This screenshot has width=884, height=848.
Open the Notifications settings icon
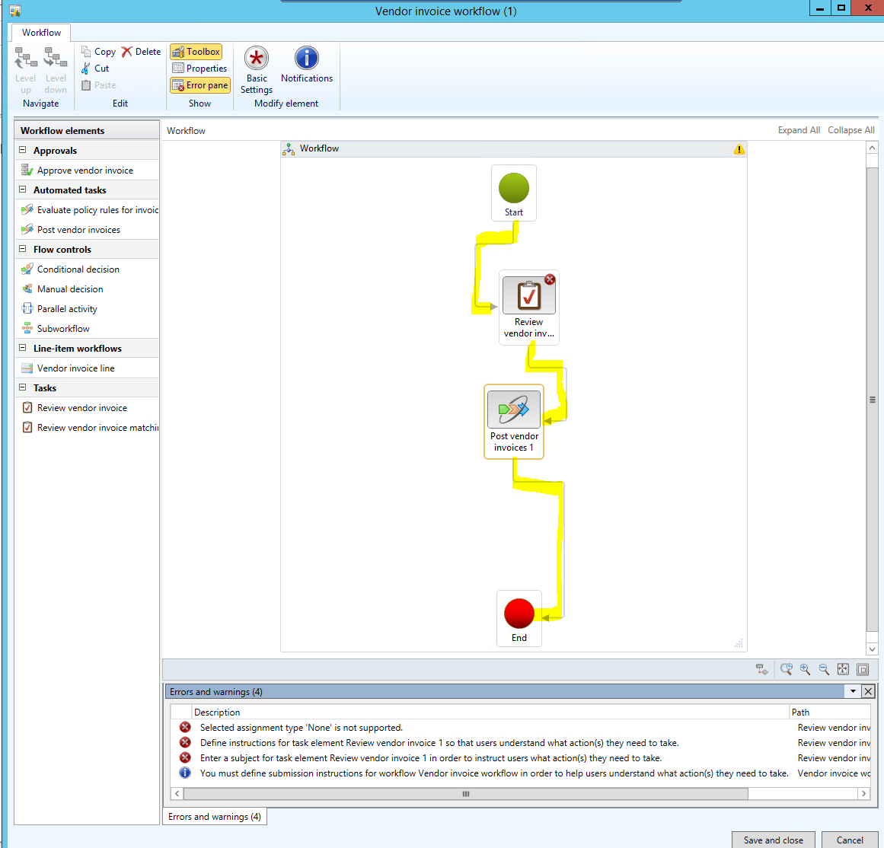[x=306, y=59]
